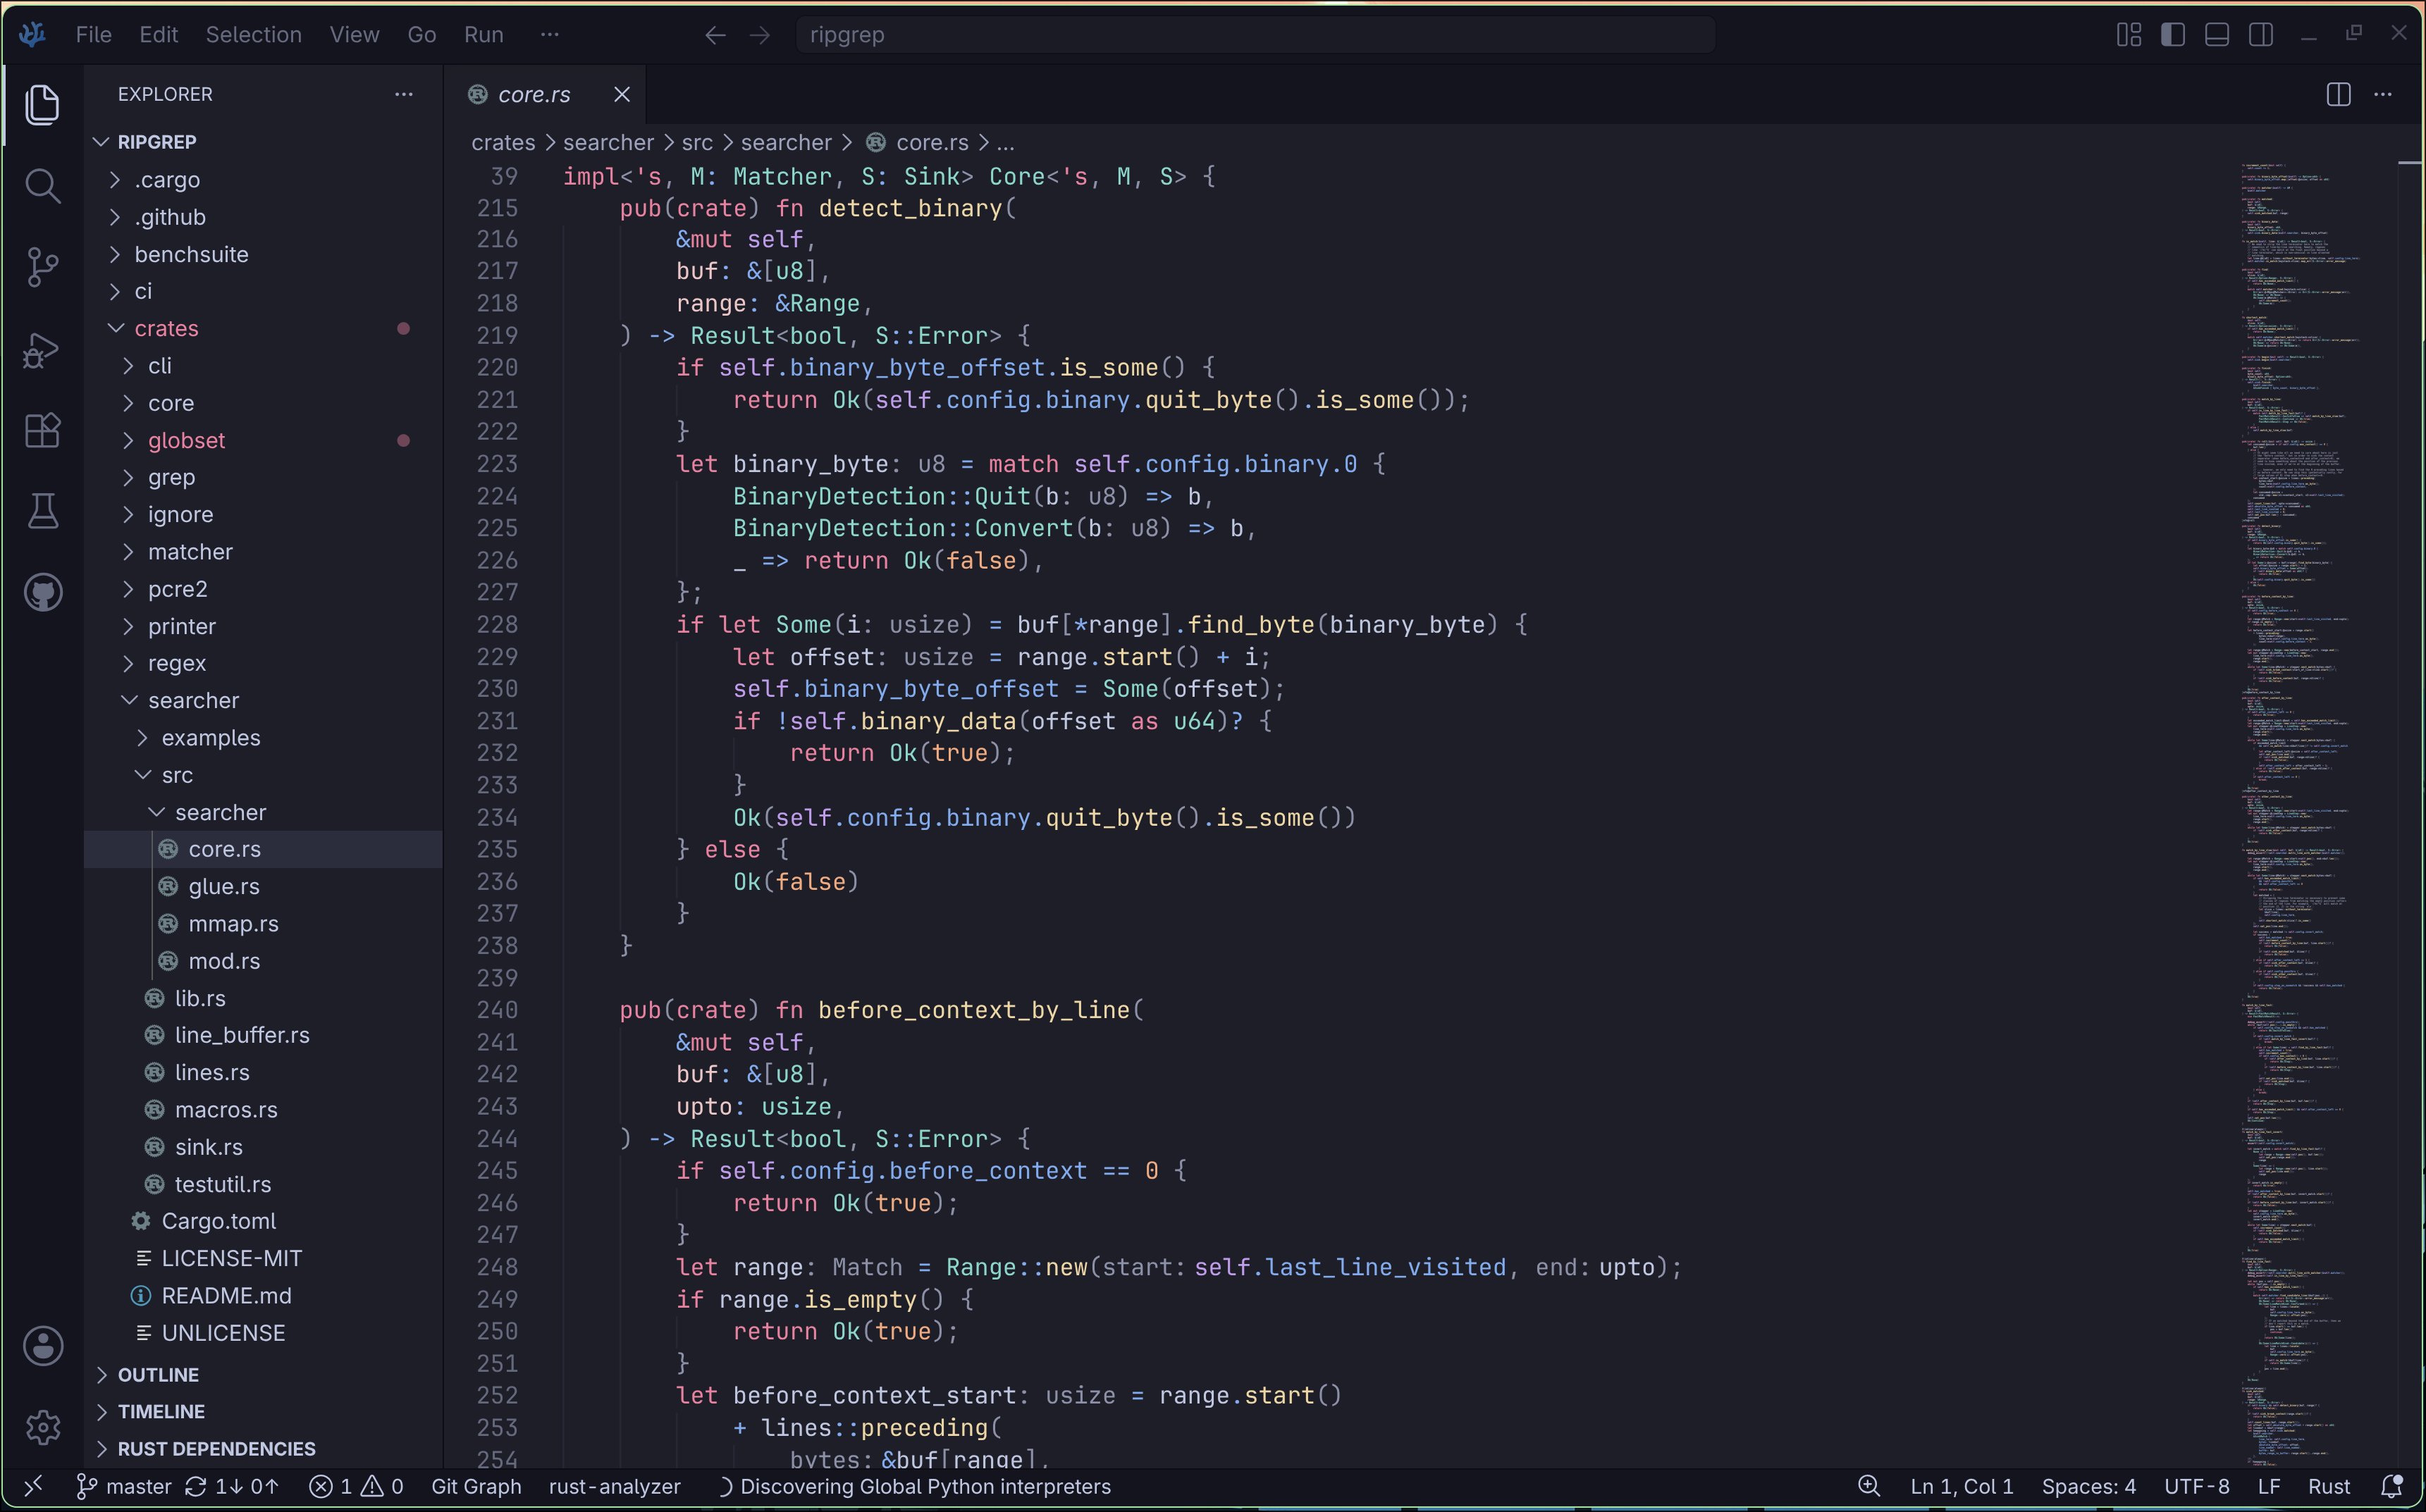Viewport: 2426px width, 1512px height.
Task: Open the Go menu
Action: [421, 35]
